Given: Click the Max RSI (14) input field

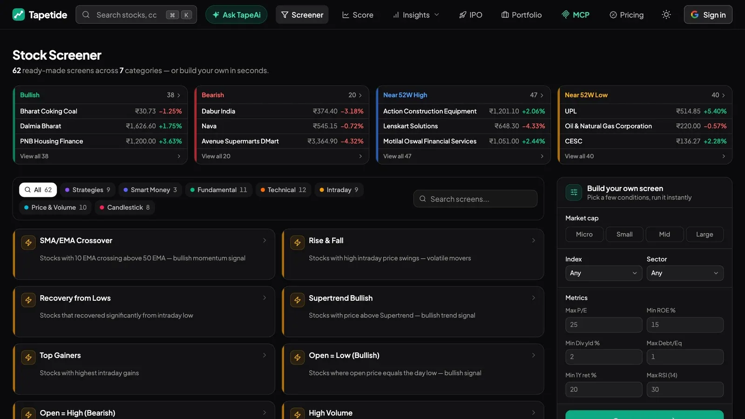Looking at the screenshot, I should pos(685,390).
